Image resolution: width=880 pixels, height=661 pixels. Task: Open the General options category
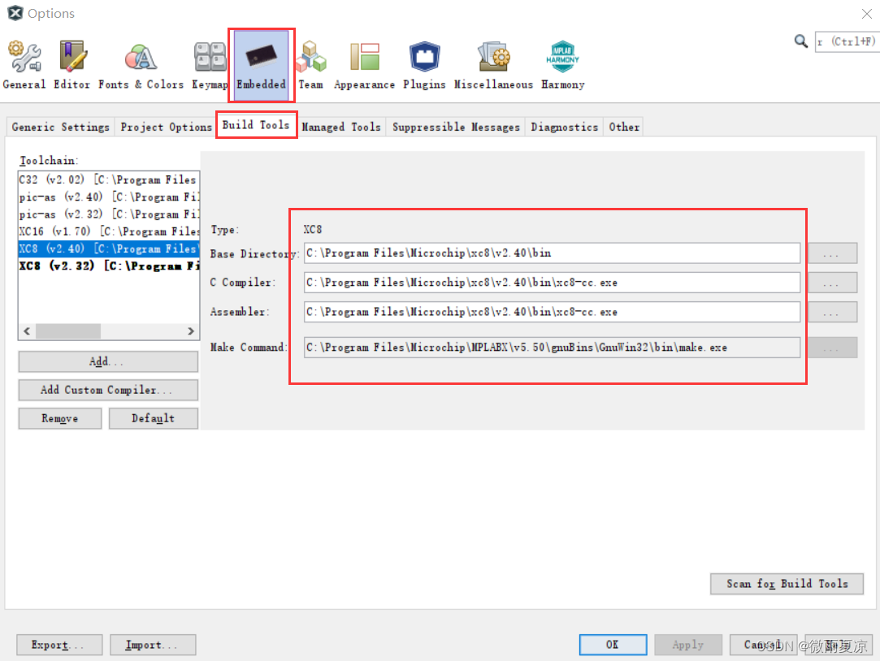24,64
